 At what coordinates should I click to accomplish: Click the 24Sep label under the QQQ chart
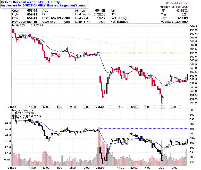12,168
